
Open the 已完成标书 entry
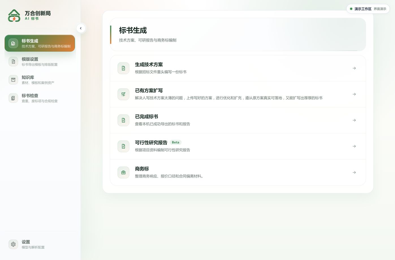238,120
